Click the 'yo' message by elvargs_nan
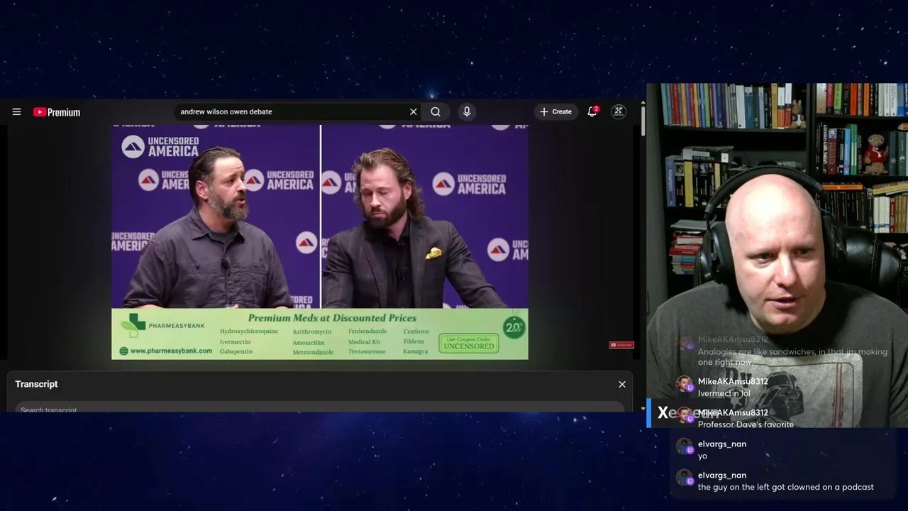This screenshot has width=908, height=511. [x=702, y=456]
